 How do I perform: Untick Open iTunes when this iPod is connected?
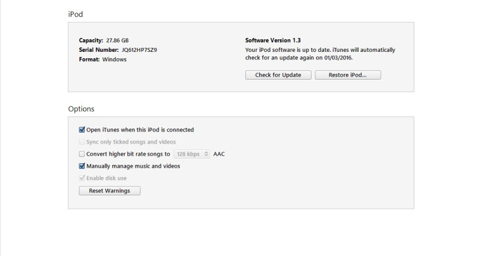pyautogui.click(x=82, y=130)
